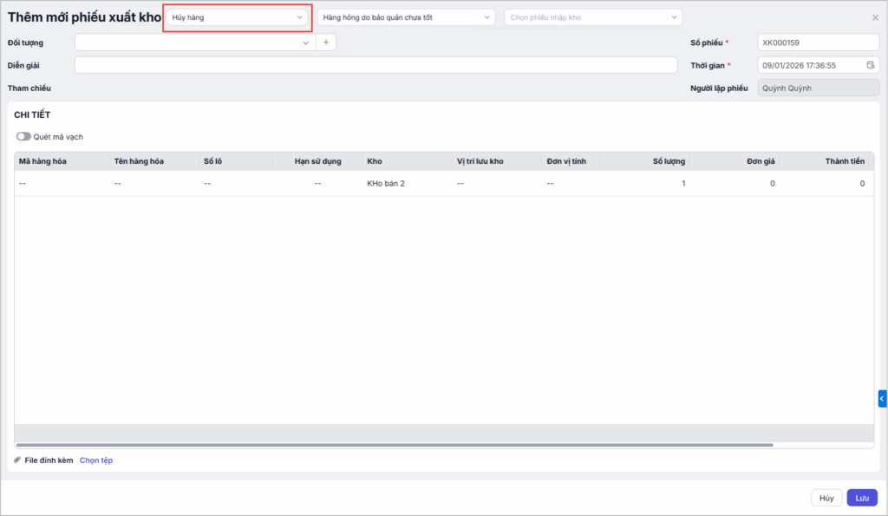Click the Vị trí lưu kho column header

coord(497,161)
